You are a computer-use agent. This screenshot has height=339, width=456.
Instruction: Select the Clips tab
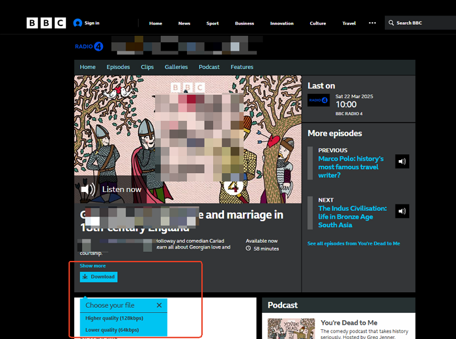click(x=147, y=67)
